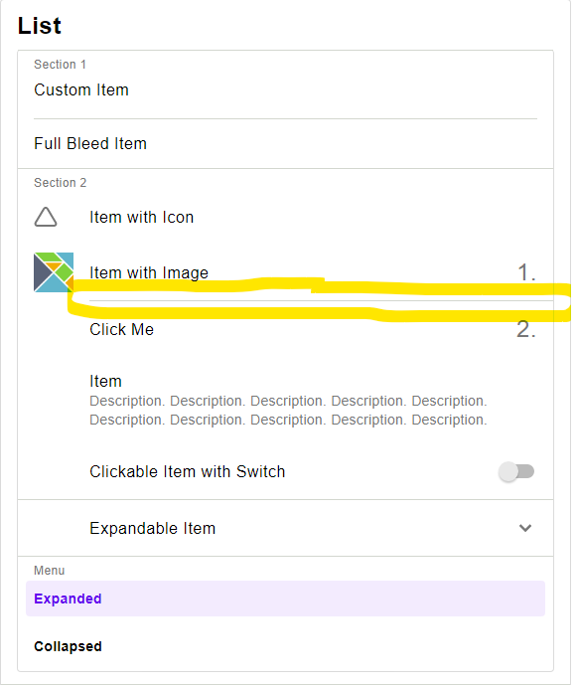Click the Item with Icon label

[x=141, y=217]
